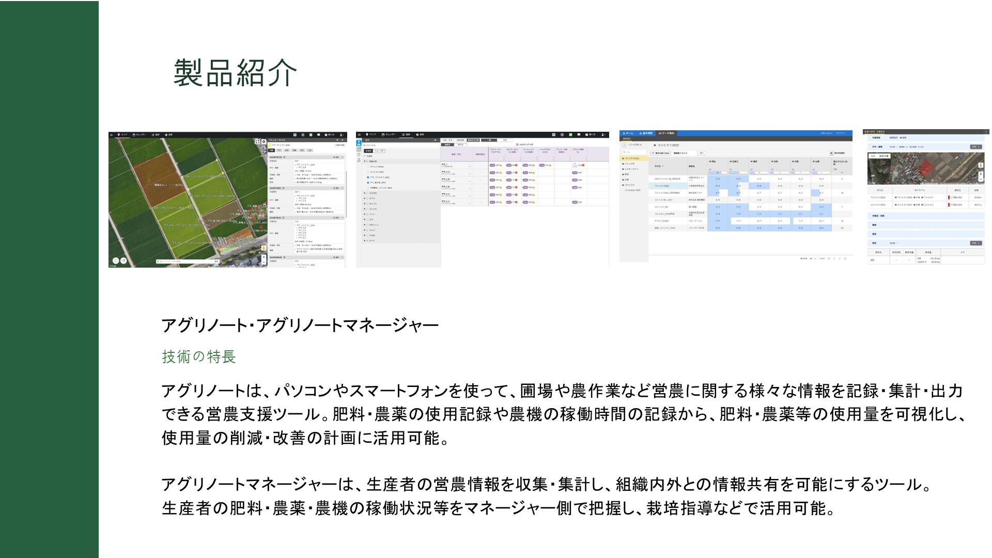Click fullscreen icon on farm map
This screenshot has height=558, width=992.
[x=258, y=142]
